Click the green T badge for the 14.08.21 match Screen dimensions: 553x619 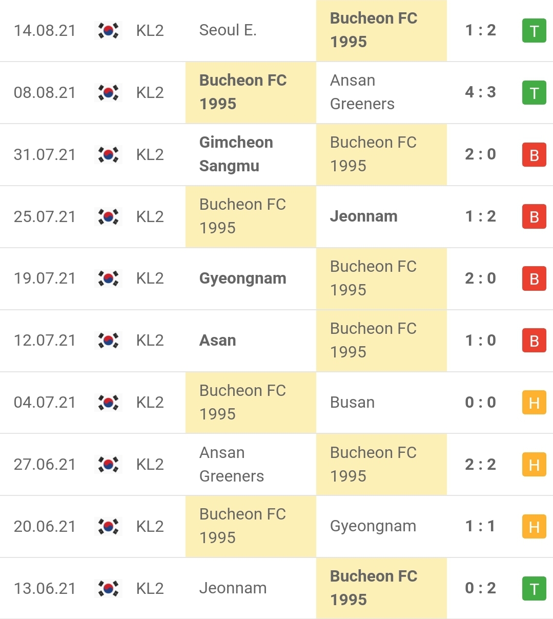point(534,31)
